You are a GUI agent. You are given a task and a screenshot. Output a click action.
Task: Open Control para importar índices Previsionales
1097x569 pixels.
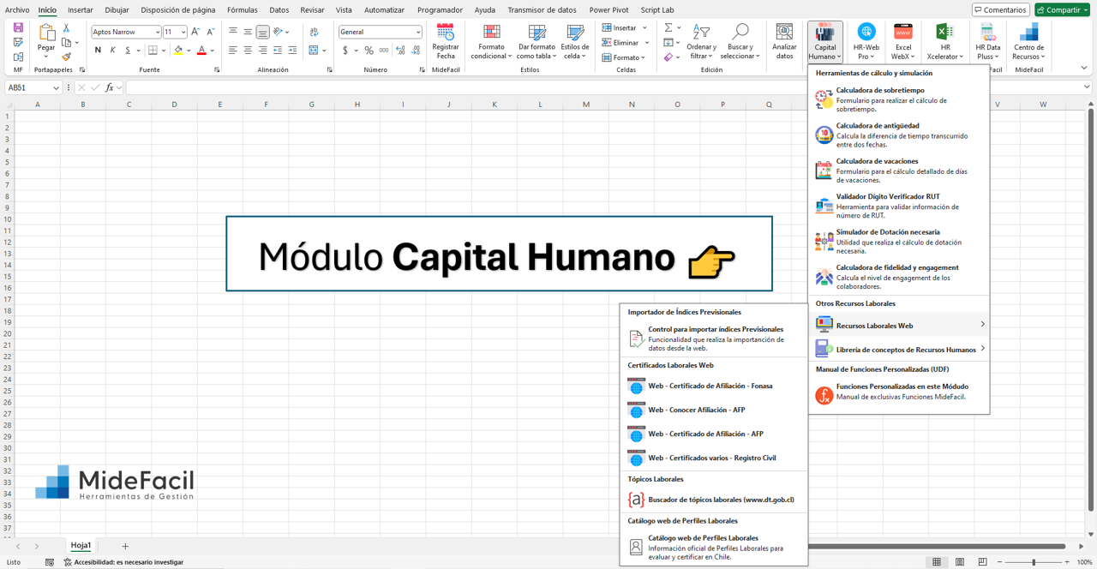pyautogui.click(x=713, y=338)
